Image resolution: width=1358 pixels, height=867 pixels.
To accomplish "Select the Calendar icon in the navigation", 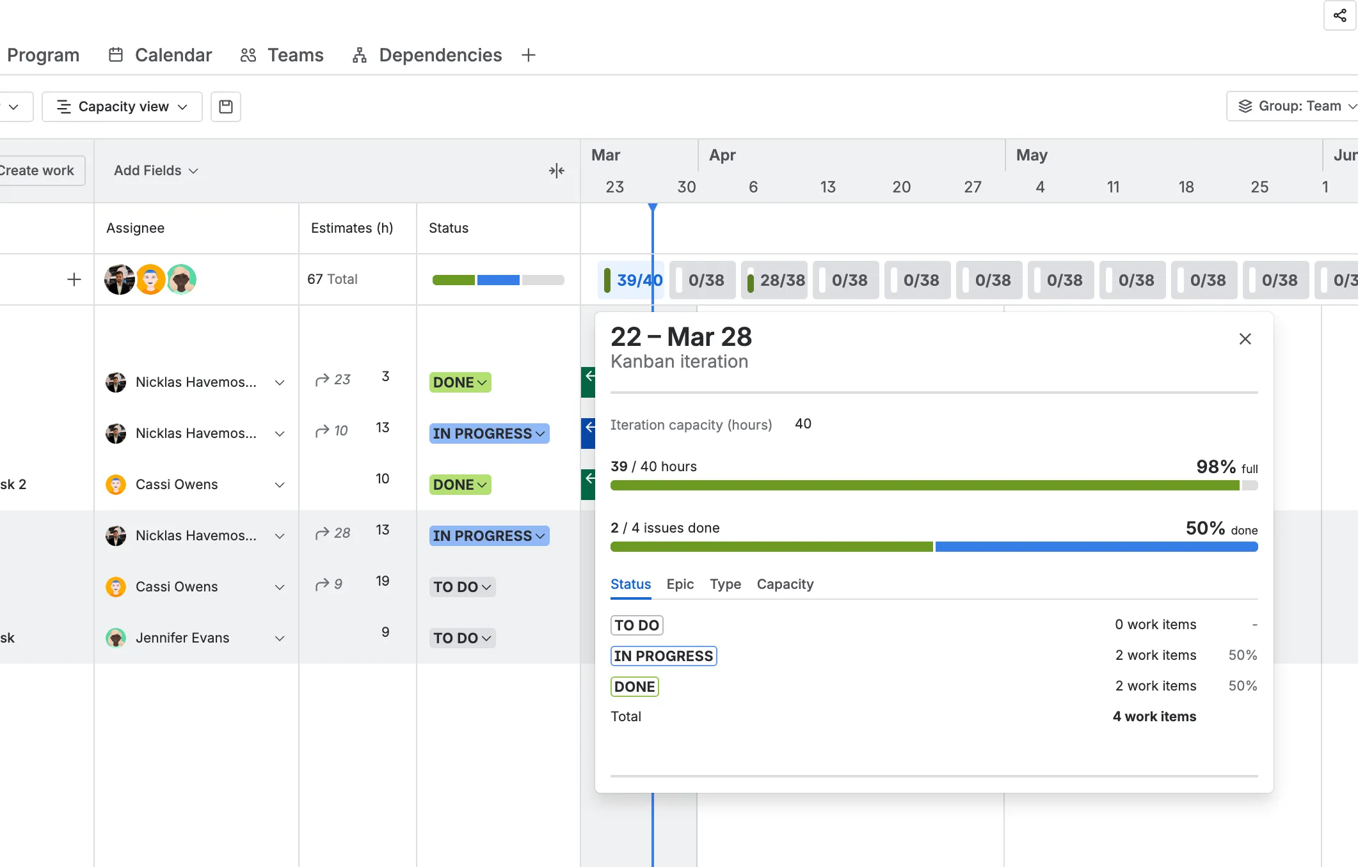I will coord(116,55).
